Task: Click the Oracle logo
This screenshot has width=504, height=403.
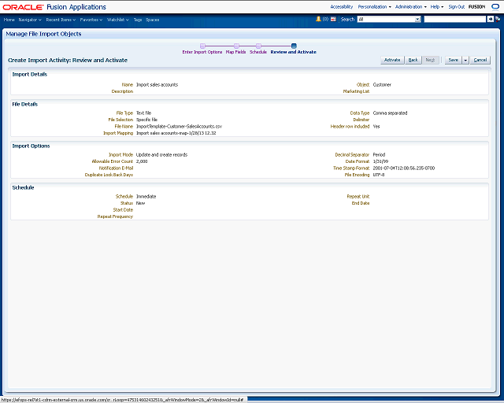Action: point(23,7)
